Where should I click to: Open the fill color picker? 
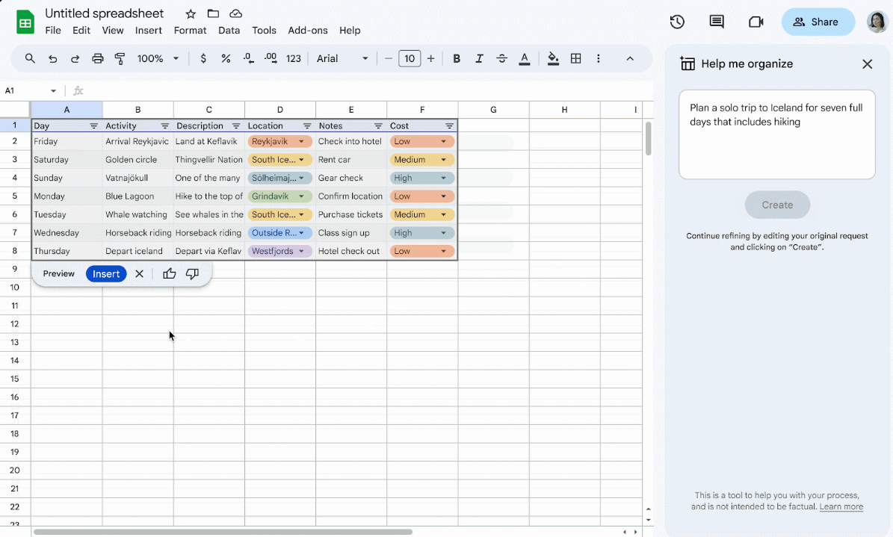pos(553,58)
